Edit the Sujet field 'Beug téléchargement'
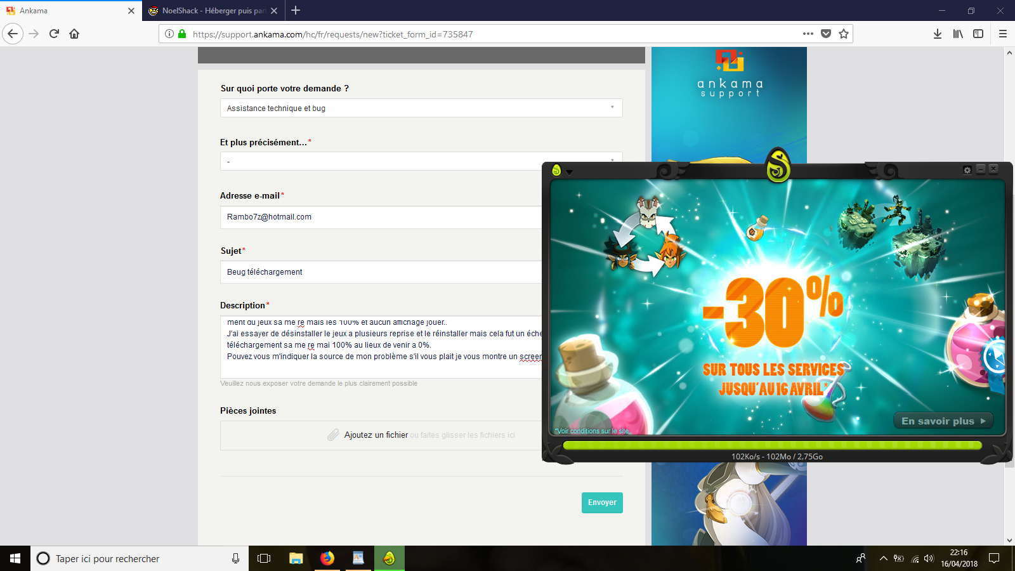This screenshot has width=1015, height=571. click(x=381, y=272)
